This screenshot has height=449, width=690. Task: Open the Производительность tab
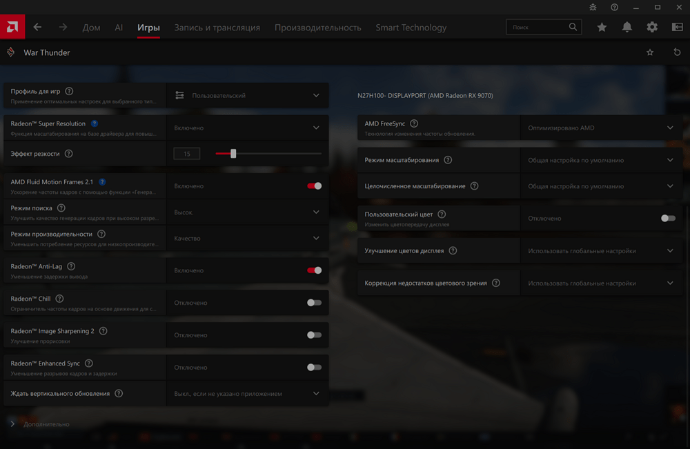[x=317, y=28]
